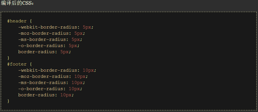Click -webkit-border-radius property under #footer
Viewport: 258px width, 112px height.
49,70
